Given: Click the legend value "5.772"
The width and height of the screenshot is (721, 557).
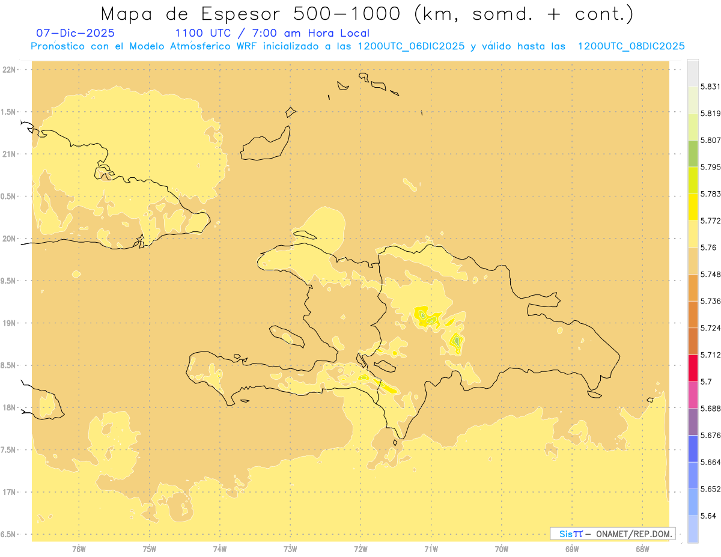Looking at the screenshot, I should point(710,221).
